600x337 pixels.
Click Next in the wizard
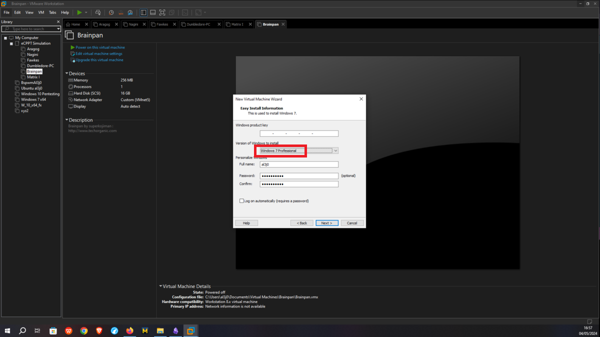click(327, 223)
